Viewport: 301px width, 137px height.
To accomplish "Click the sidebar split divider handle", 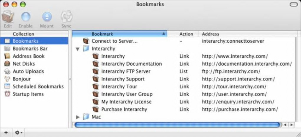I will (70, 79).
